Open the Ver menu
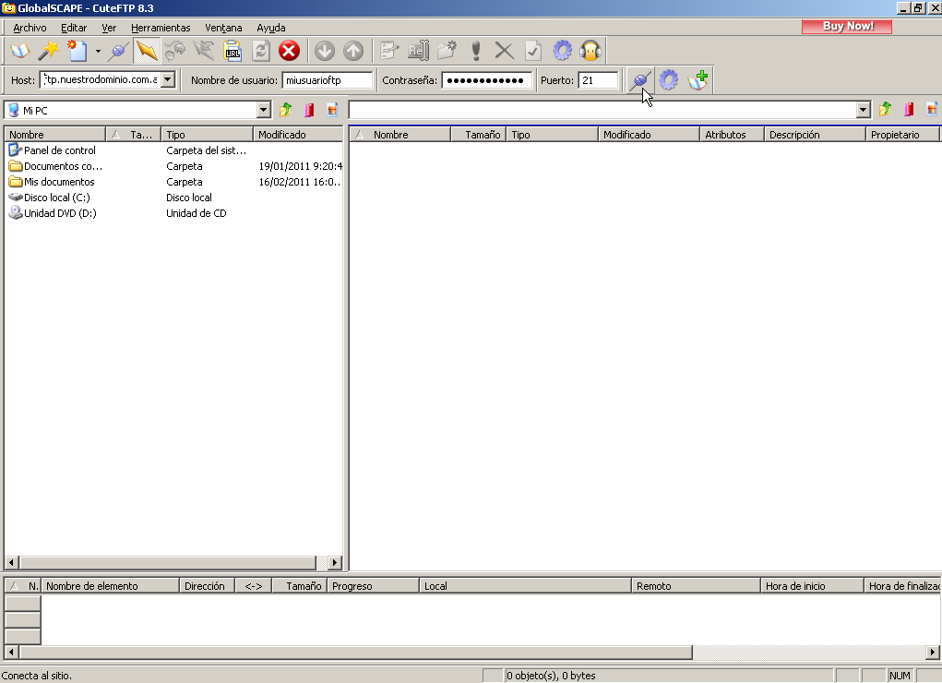The height and width of the screenshot is (683, 942). pyautogui.click(x=109, y=28)
